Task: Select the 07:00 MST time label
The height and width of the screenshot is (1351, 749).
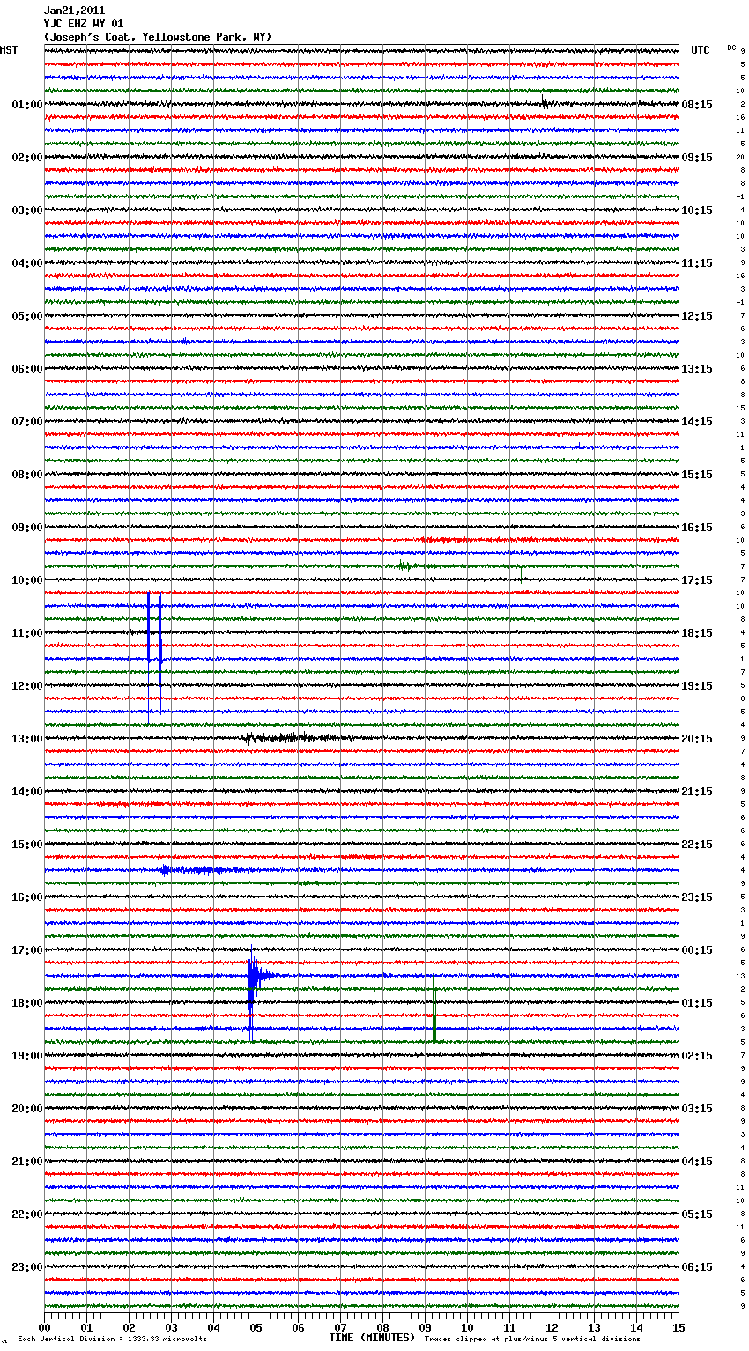Action: click(27, 422)
